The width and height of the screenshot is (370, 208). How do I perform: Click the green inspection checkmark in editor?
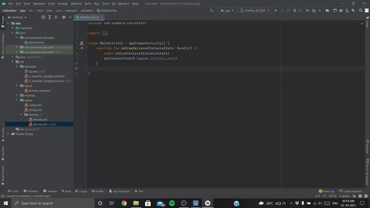pyautogui.click(x=362, y=23)
